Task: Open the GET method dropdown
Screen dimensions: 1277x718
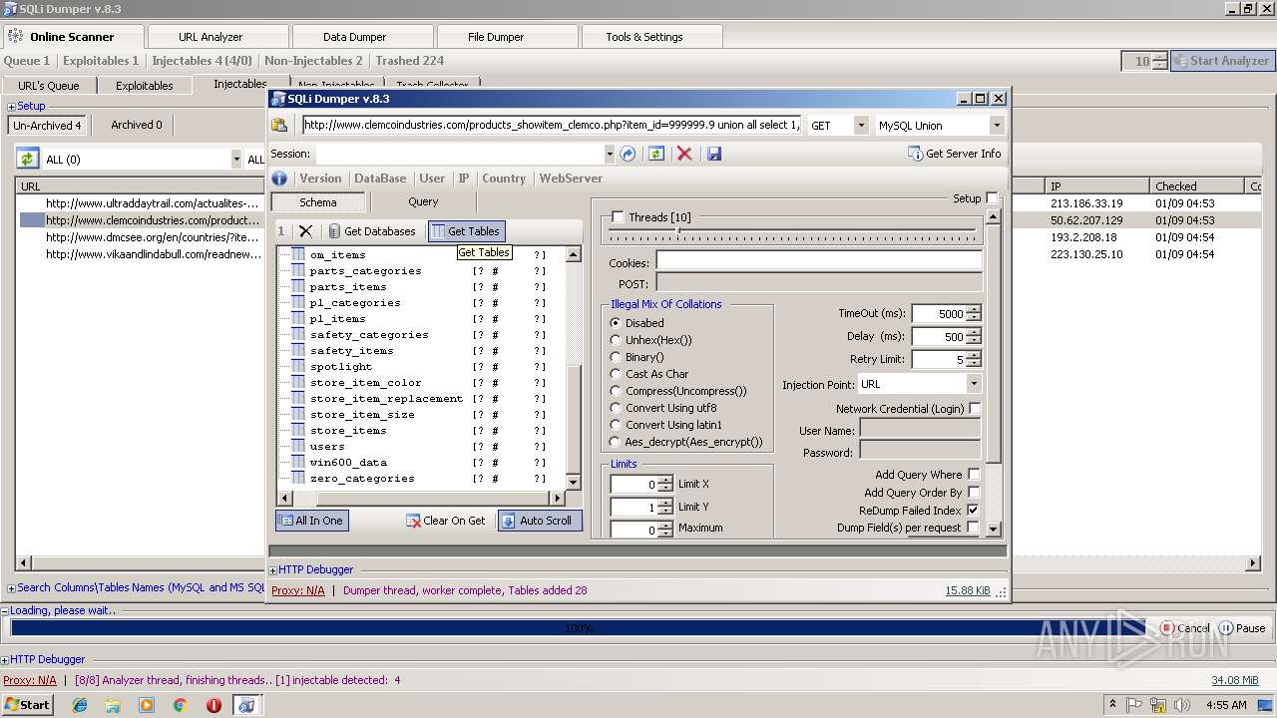Action: pyautogui.click(x=860, y=126)
